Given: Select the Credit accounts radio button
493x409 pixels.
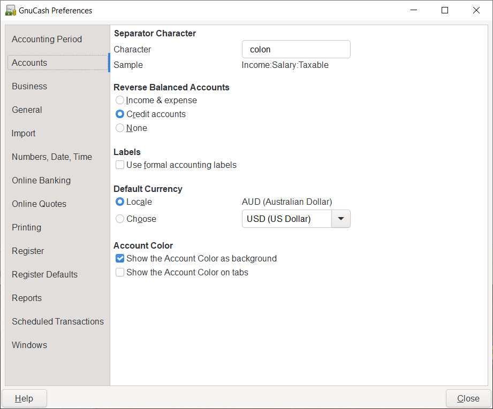Looking at the screenshot, I should [x=120, y=114].
